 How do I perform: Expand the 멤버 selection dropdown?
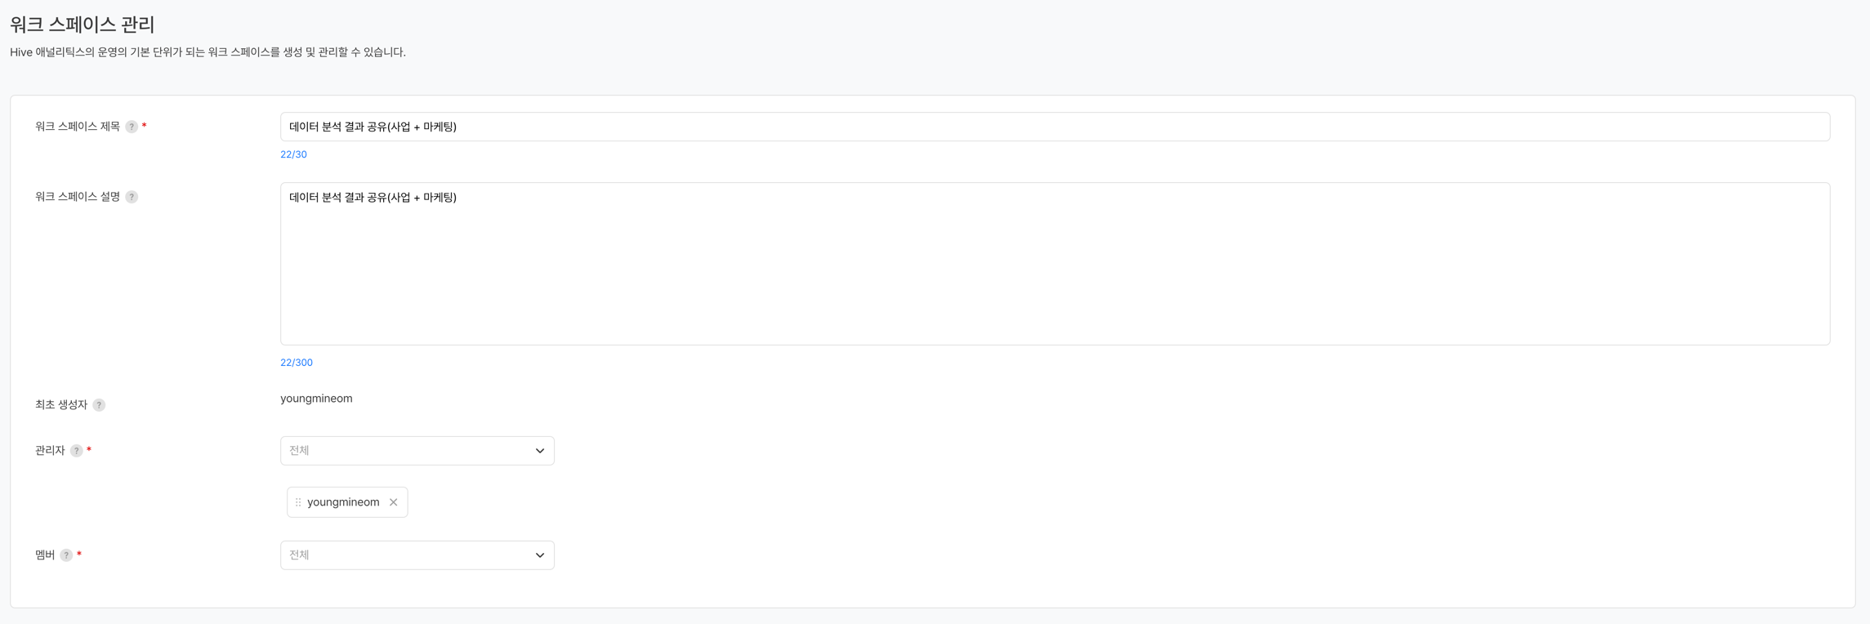417,555
